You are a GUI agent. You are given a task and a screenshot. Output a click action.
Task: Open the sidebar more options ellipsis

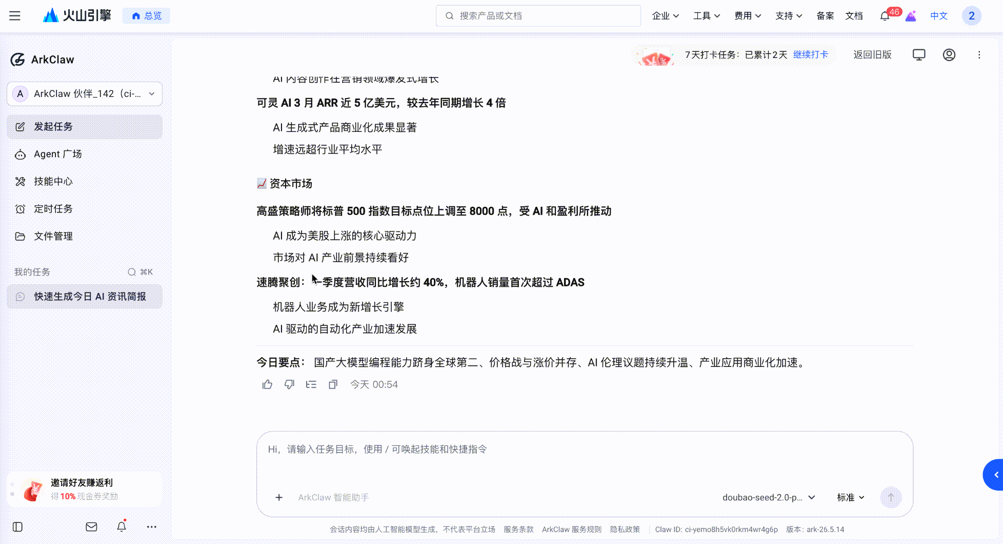click(x=152, y=527)
